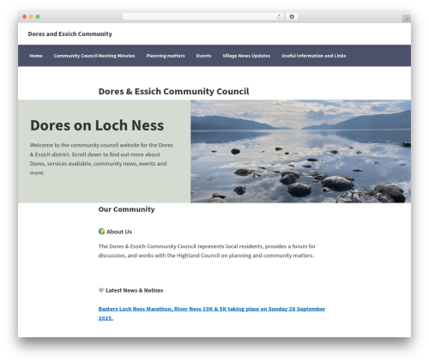Click the round button beside the address bar
Screen dimensions: 429x363
point(292,17)
